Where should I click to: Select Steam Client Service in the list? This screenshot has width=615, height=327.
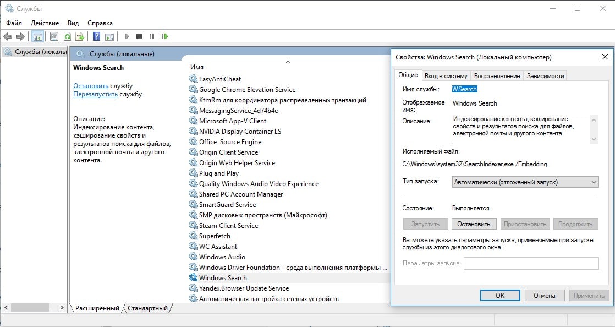coord(228,226)
